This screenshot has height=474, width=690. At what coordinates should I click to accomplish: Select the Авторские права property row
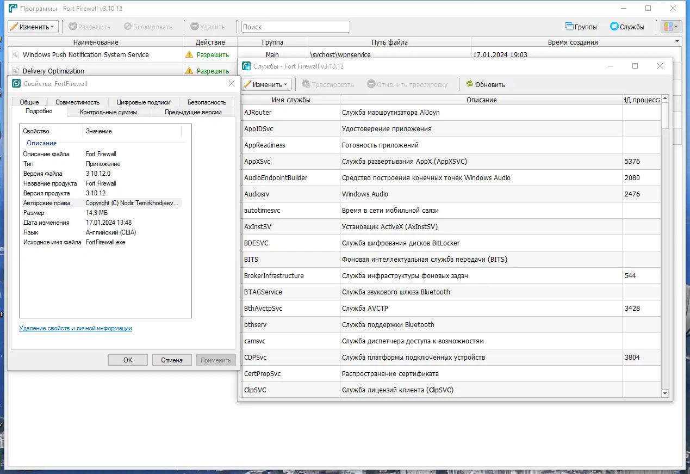tap(102, 203)
